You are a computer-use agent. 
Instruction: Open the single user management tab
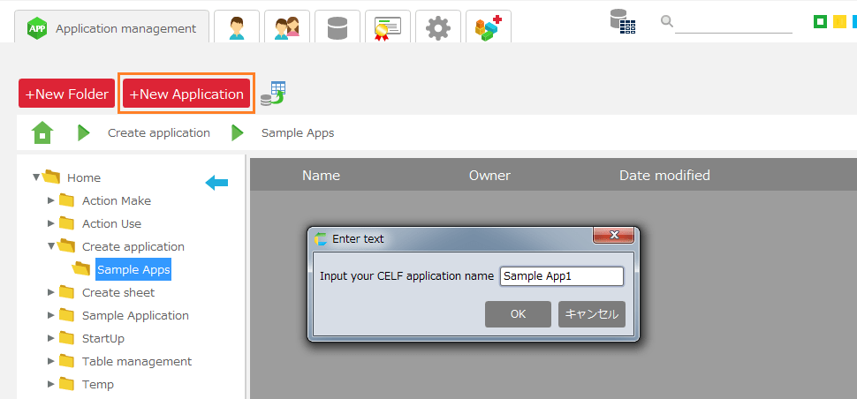click(237, 27)
